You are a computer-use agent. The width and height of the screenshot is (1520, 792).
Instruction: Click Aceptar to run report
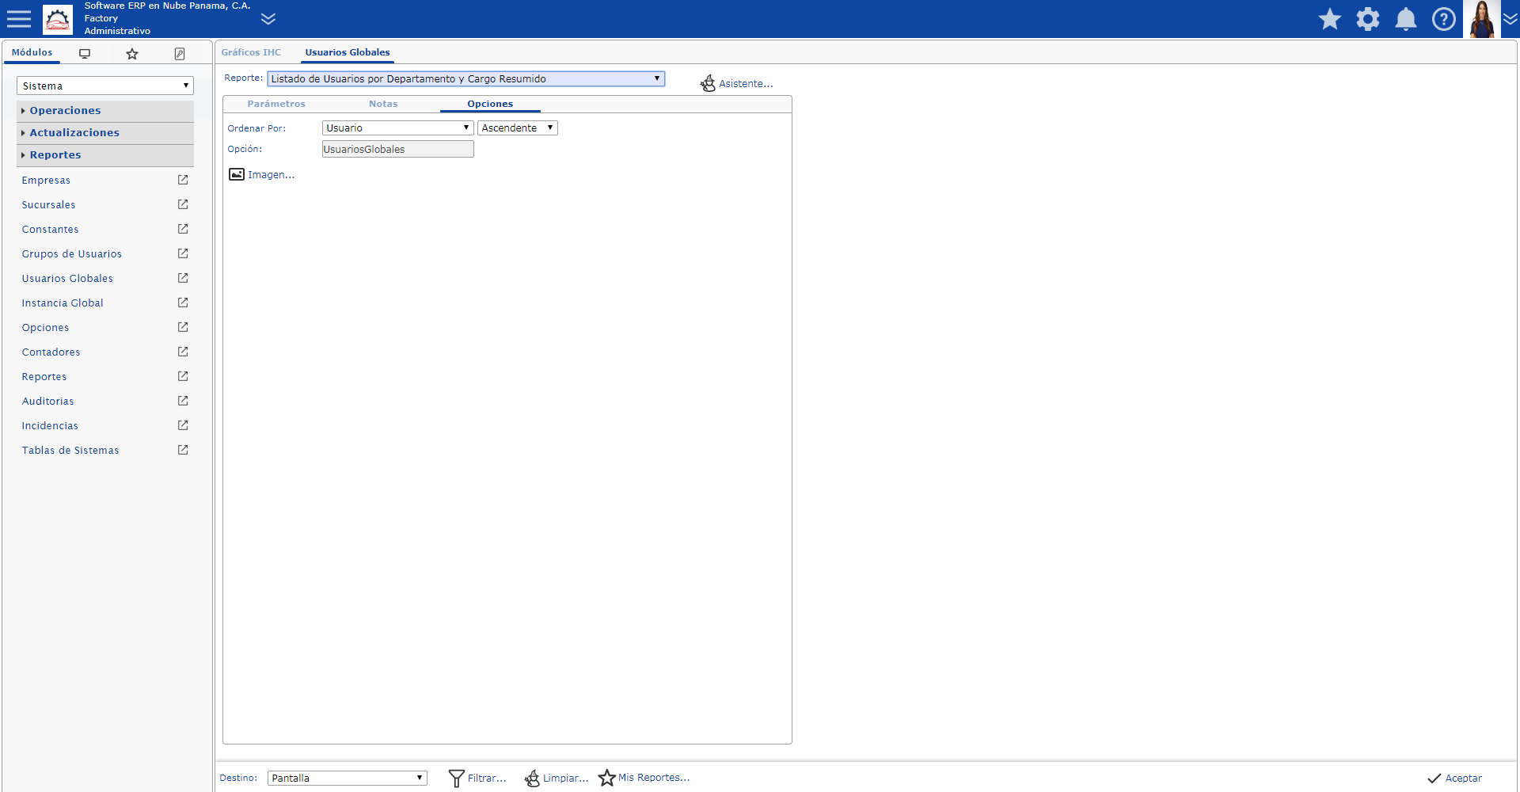tap(1454, 779)
